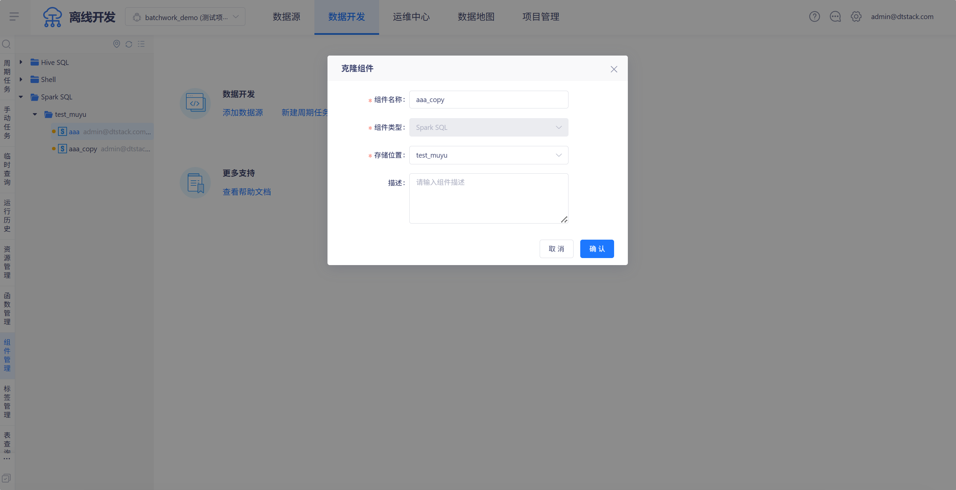
Task: Click admin@dtstack.com user account
Action: pos(902,17)
